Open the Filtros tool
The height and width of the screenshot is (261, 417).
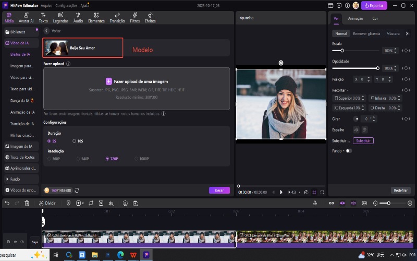click(x=135, y=18)
